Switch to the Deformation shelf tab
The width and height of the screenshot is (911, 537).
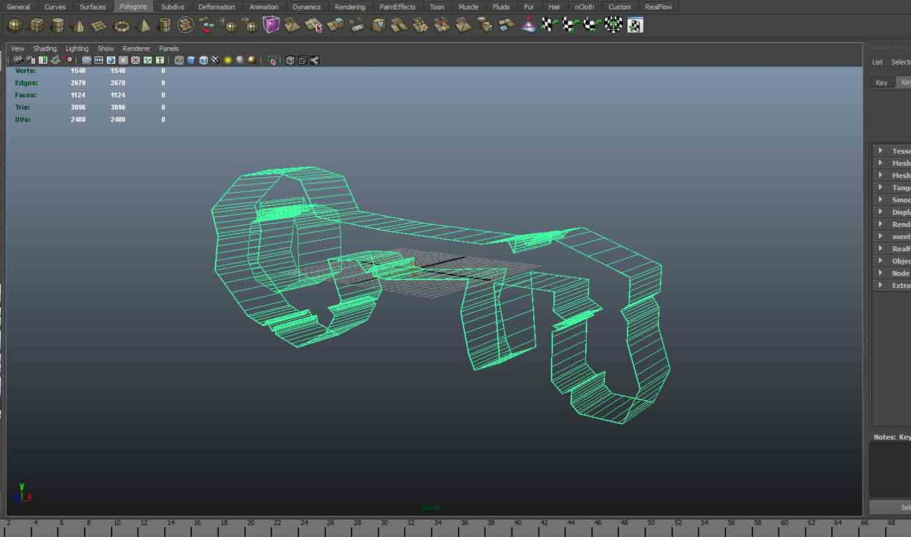coord(216,6)
